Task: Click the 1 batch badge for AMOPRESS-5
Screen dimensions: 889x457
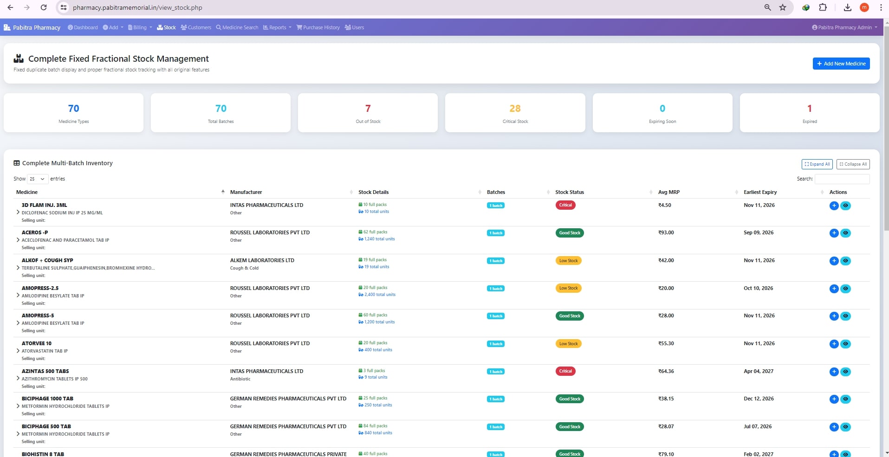Action: click(x=495, y=316)
